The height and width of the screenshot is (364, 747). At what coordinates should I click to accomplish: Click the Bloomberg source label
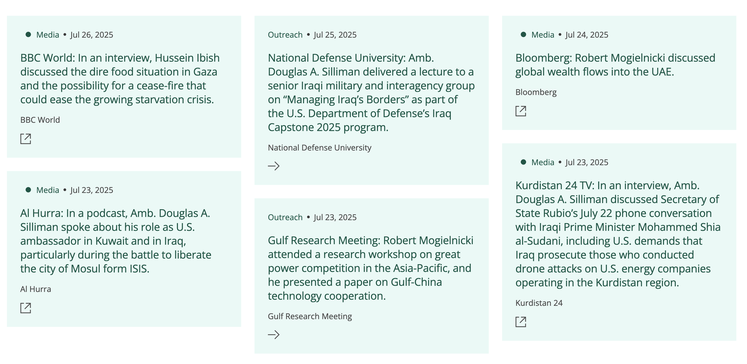(x=536, y=92)
